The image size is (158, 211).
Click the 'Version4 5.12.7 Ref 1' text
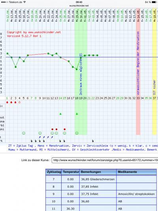click(24, 36)
